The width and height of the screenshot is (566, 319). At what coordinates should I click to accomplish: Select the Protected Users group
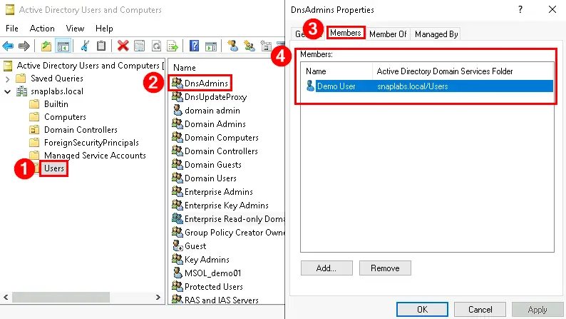214,286
